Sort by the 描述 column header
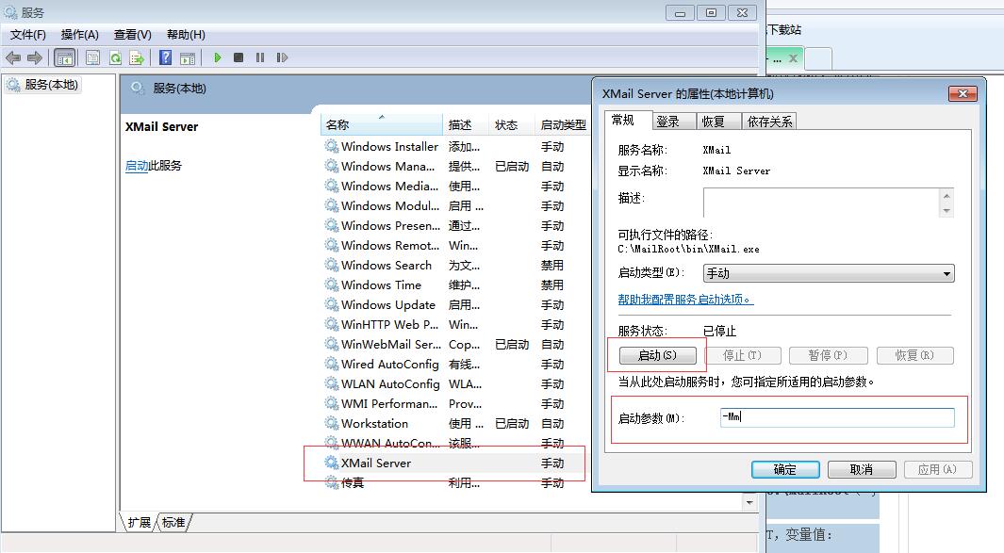This screenshot has height=553, width=1004. (466, 124)
